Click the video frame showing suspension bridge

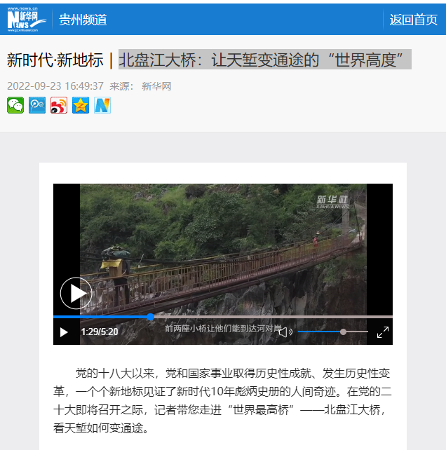[x=223, y=250]
